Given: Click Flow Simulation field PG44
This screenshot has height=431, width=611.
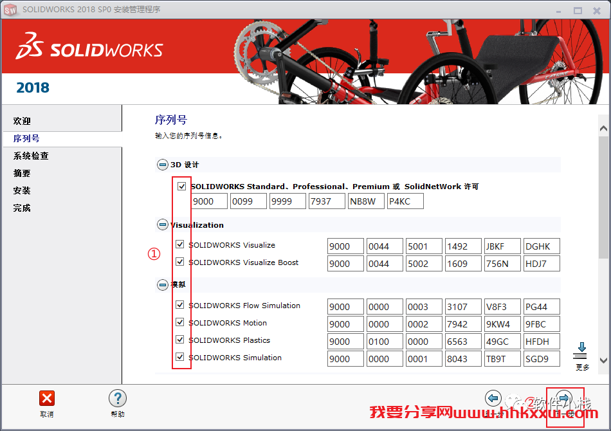Looking at the screenshot, I should coord(542,307).
